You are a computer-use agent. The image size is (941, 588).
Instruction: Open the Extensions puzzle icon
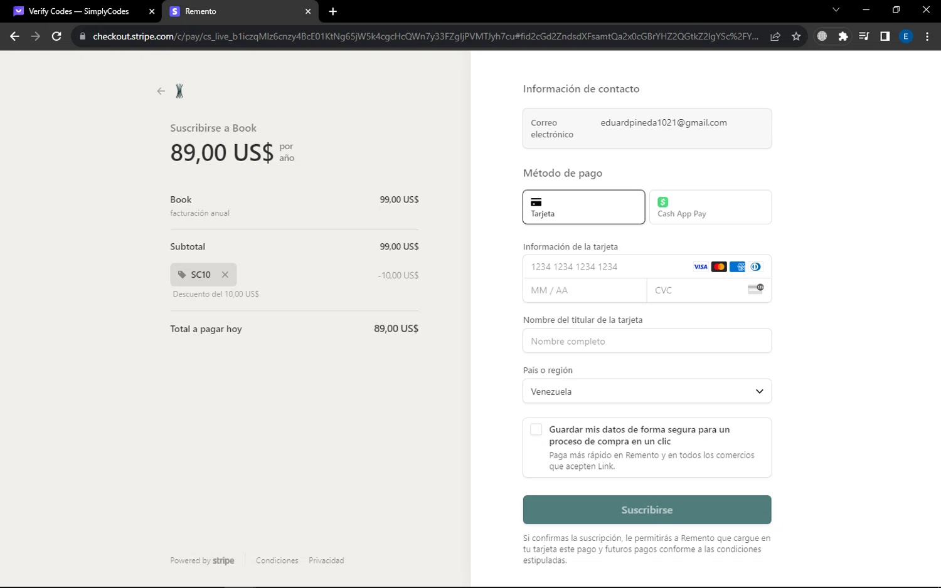pyautogui.click(x=843, y=36)
